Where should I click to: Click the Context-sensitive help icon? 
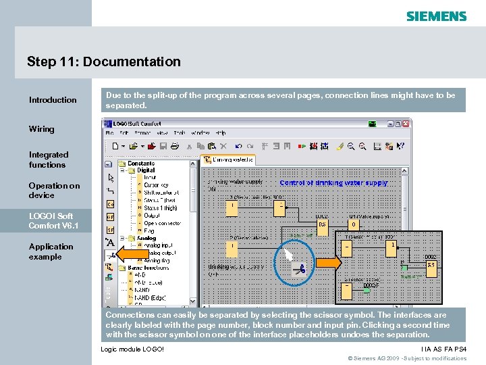[x=400, y=146]
